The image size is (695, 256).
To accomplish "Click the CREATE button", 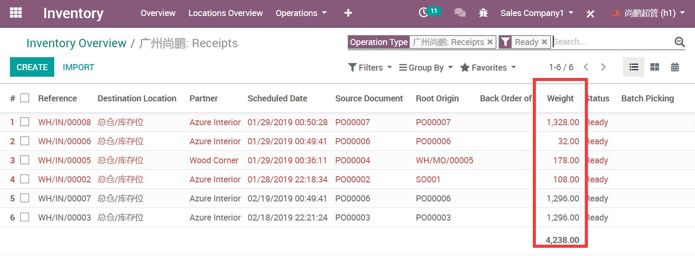I will [x=32, y=67].
